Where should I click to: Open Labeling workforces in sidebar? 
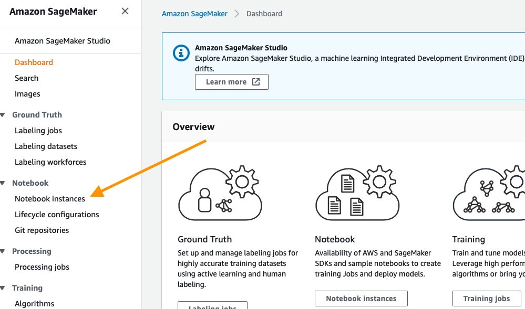pyautogui.click(x=50, y=162)
